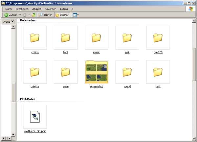Open the config folder
197x142 pixels.
35,38
